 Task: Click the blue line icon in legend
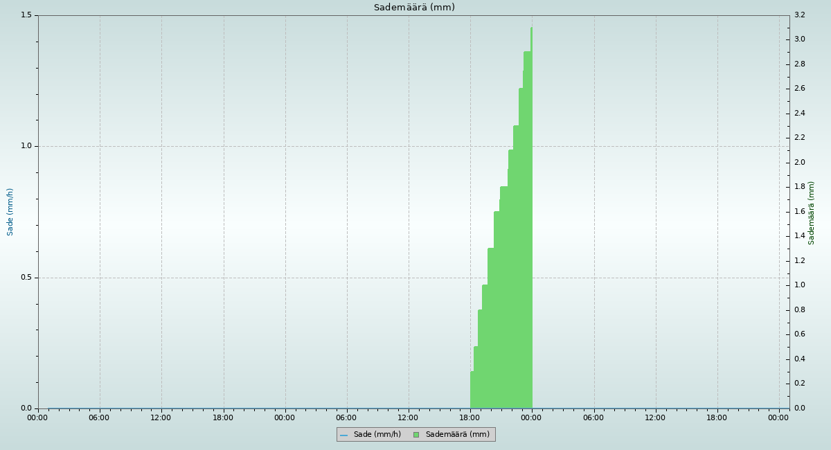[343, 435]
